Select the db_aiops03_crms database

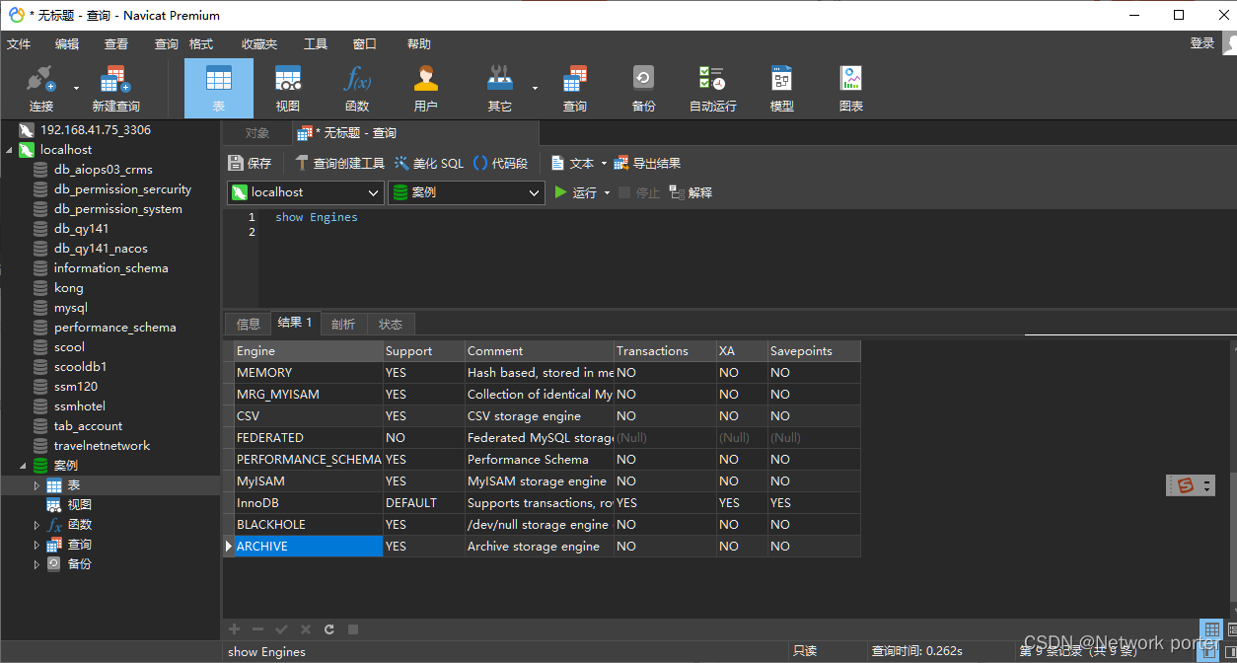coord(104,170)
